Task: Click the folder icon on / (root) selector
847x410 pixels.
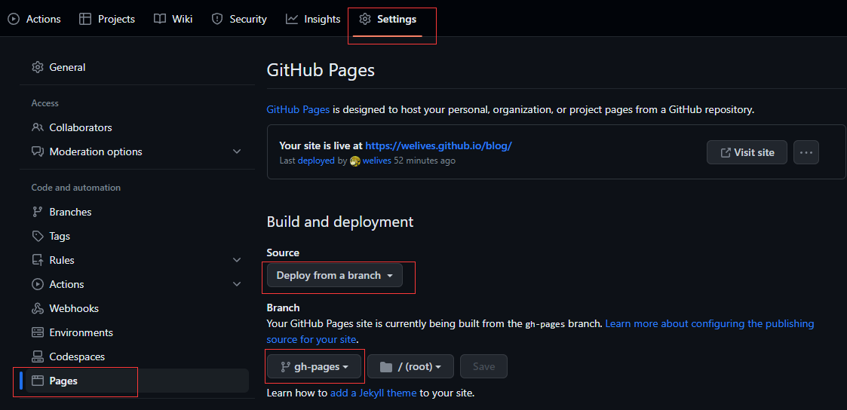Action: point(385,367)
